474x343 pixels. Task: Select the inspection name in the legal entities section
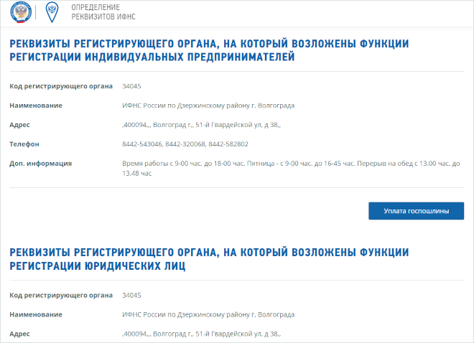(x=208, y=314)
